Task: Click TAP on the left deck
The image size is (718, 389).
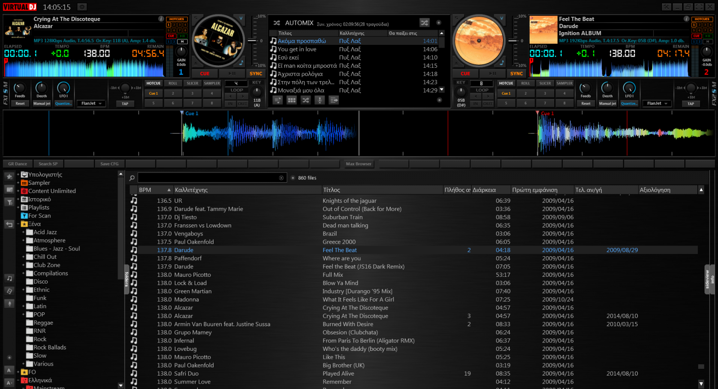Action: point(125,104)
